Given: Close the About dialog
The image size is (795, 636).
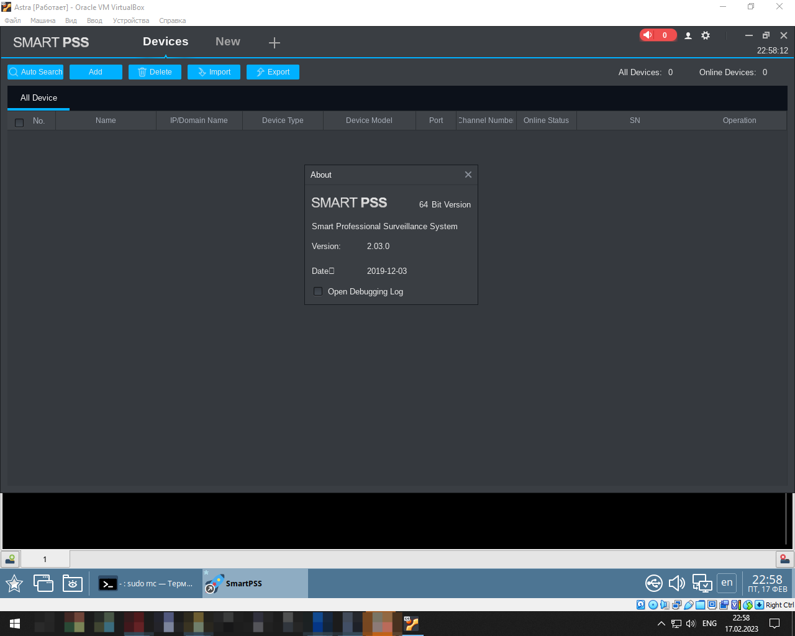Looking at the screenshot, I should tap(468, 175).
